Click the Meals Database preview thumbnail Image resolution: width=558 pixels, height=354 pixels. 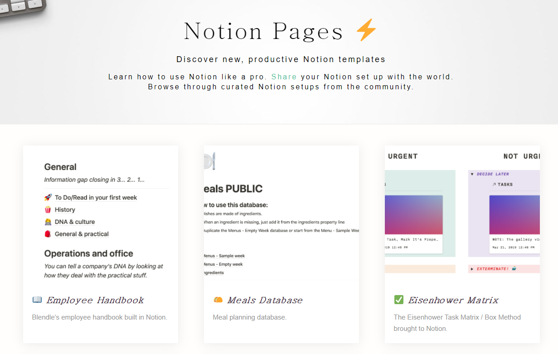point(281,213)
